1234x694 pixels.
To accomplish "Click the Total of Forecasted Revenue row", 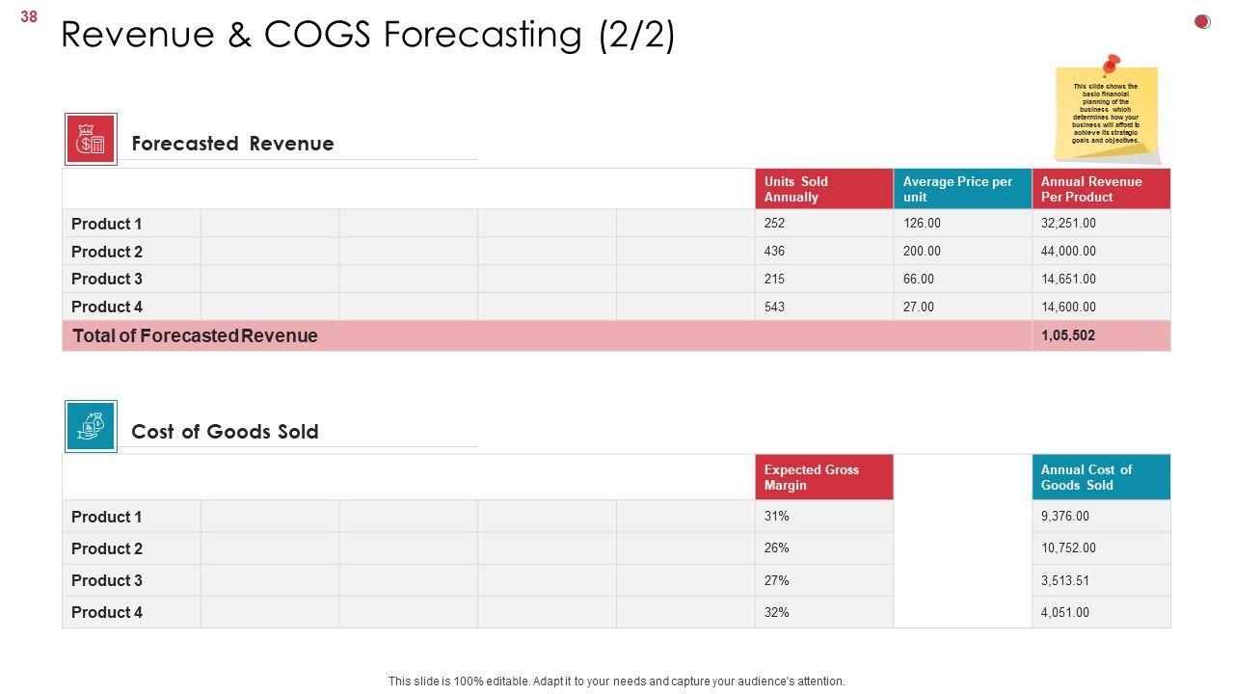I will pyautogui.click(x=195, y=336).
